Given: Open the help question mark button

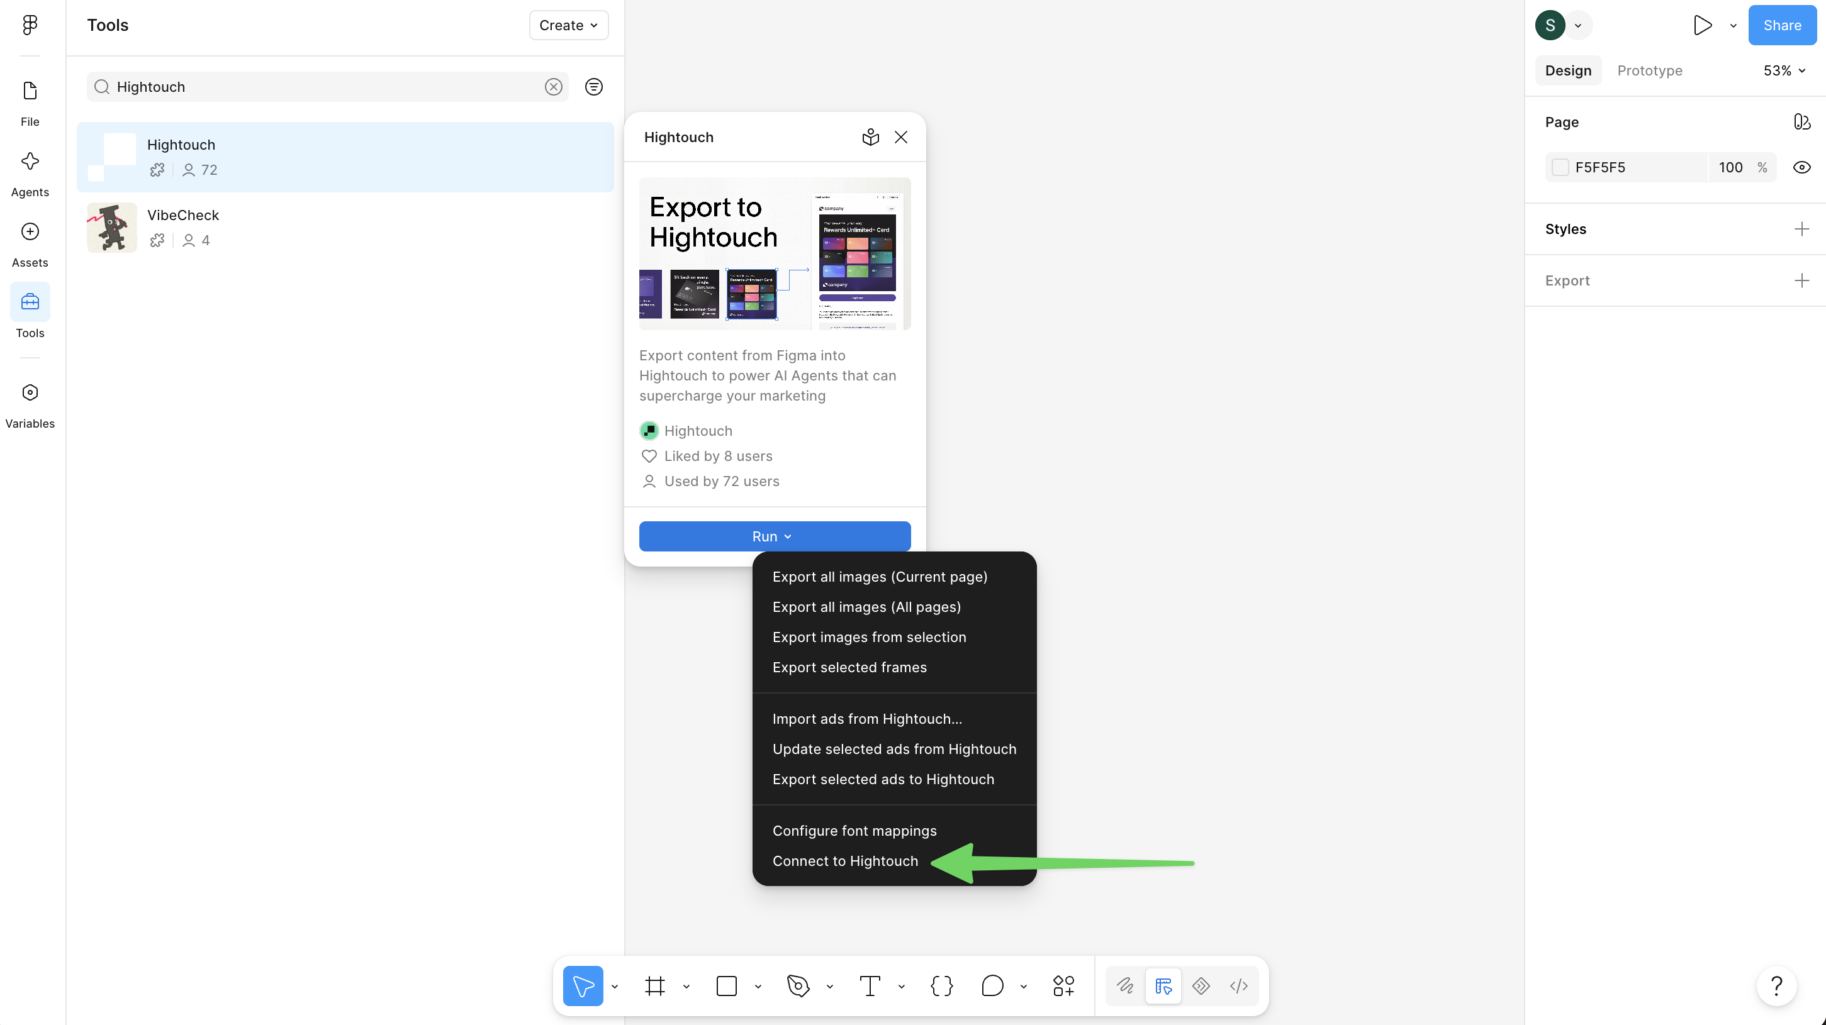Looking at the screenshot, I should pos(1776,985).
